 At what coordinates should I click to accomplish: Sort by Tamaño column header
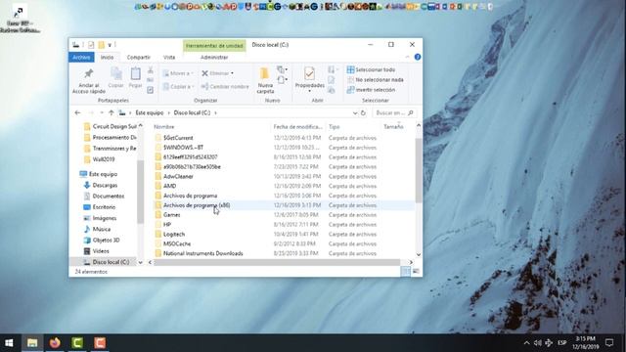coord(393,127)
